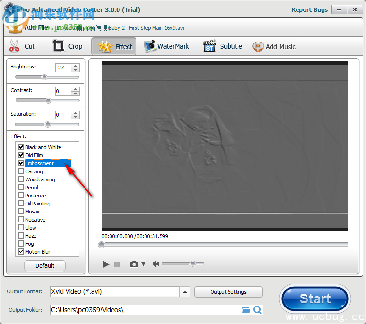366x324 pixels.
Task: Switch to the Subtitle tab
Action: [223, 46]
